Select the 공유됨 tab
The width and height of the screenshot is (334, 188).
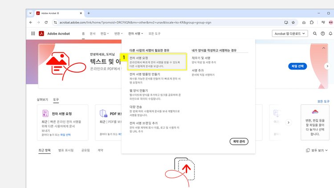[86, 150]
